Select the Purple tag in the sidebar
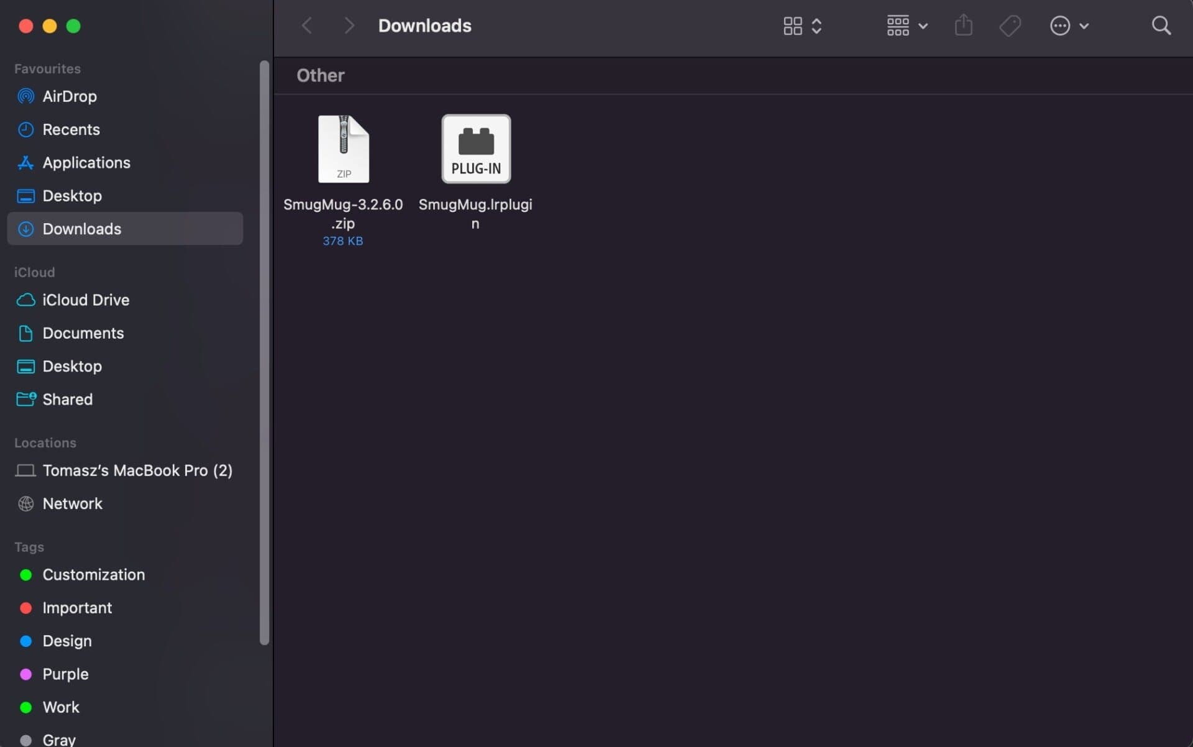Viewport: 1193px width, 747px height. click(x=65, y=674)
